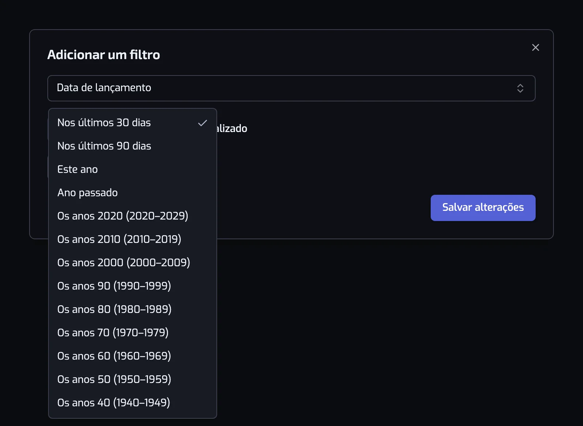Click Salvar alterações button
583x426 pixels.
[483, 208]
